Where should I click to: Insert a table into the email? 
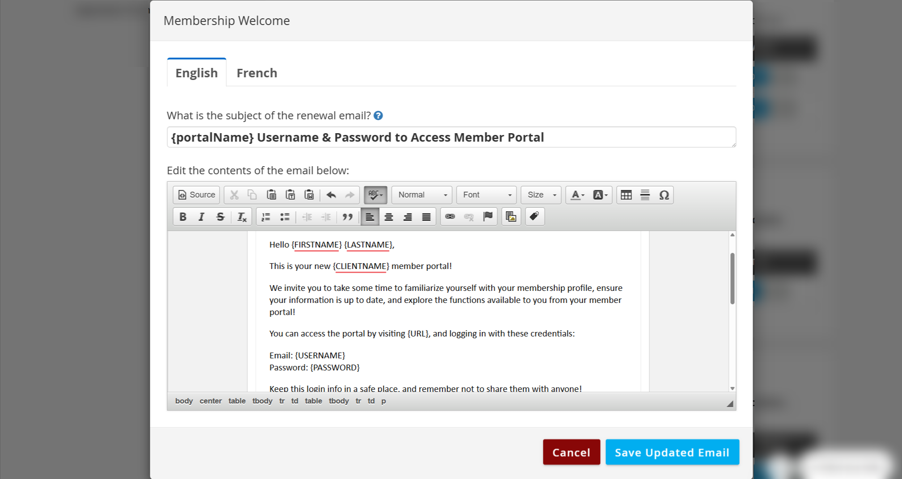click(626, 195)
